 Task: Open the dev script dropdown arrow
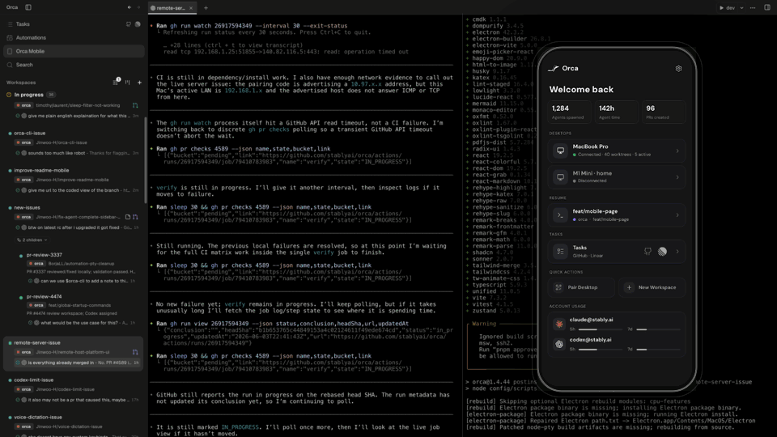click(x=742, y=8)
